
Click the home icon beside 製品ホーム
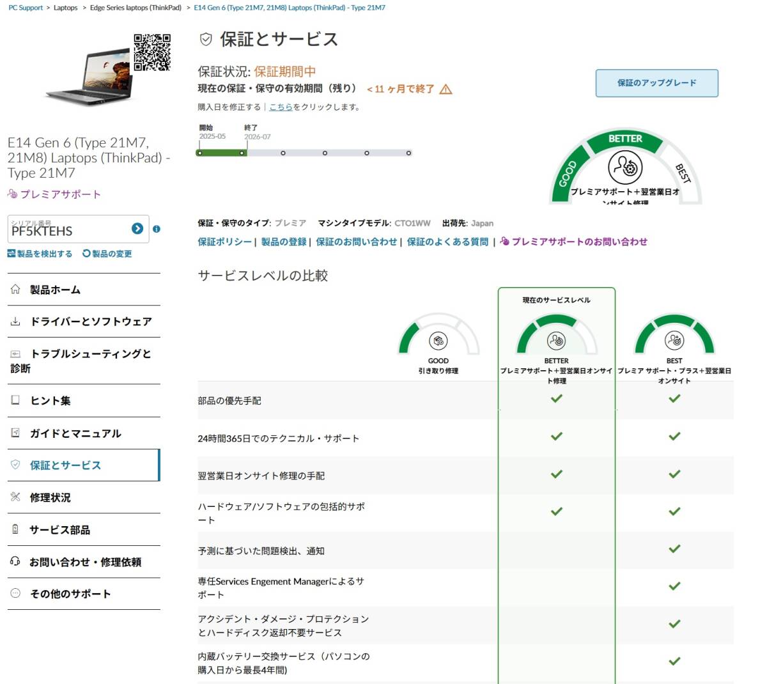click(15, 289)
